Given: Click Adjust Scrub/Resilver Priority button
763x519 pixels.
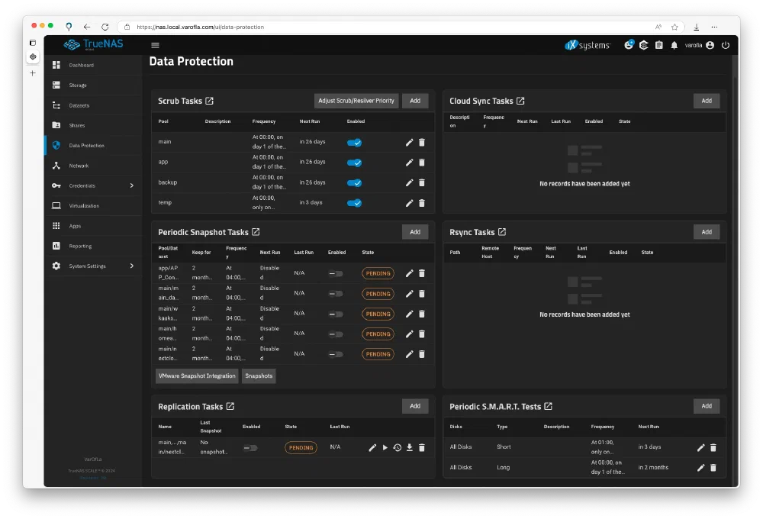Looking at the screenshot, I should pos(356,101).
